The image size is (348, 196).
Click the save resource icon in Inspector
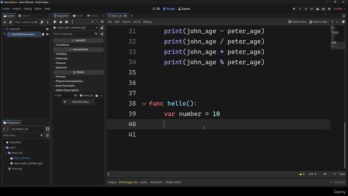click(66, 22)
